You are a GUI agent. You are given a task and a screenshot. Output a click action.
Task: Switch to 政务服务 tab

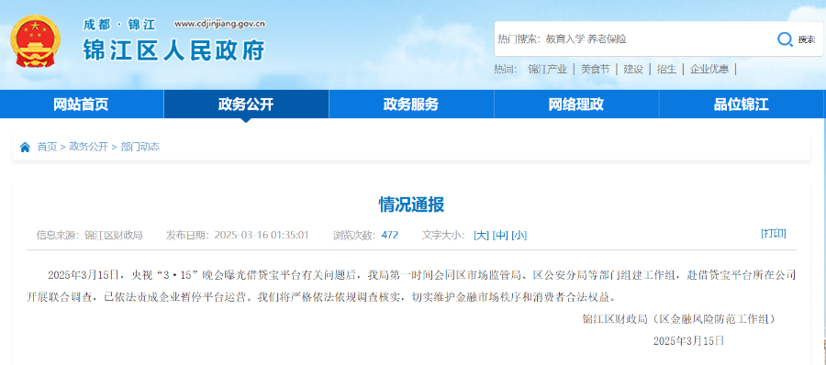click(x=411, y=105)
